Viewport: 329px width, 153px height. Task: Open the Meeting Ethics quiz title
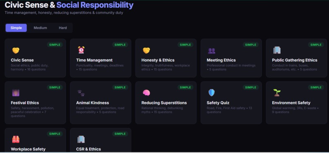(x=221, y=60)
